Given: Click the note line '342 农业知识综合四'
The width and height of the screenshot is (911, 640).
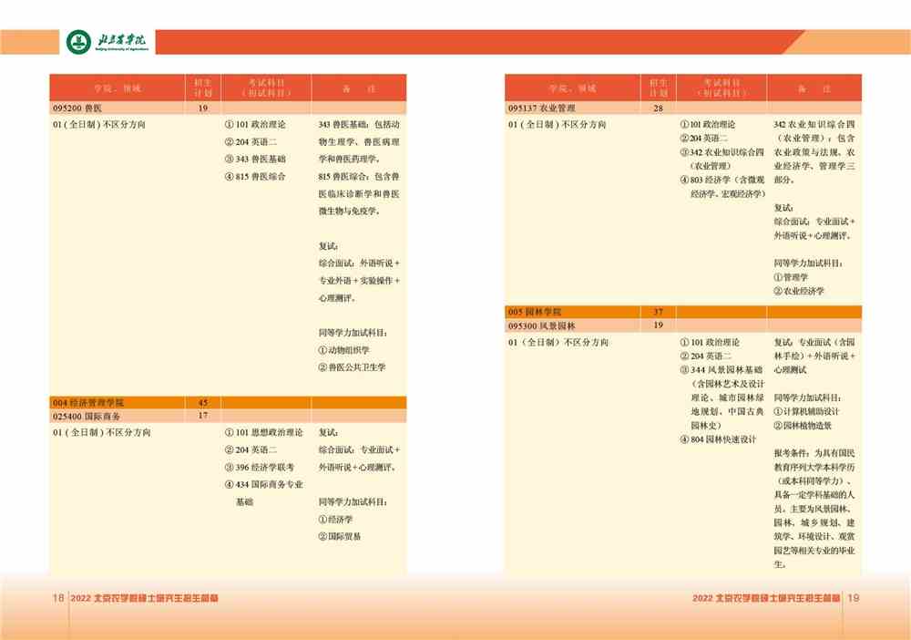Looking at the screenshot, I should [814, 124].
